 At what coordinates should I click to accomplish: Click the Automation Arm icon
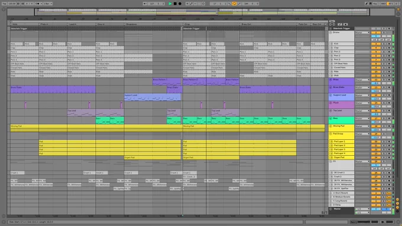tap(192, 4)
